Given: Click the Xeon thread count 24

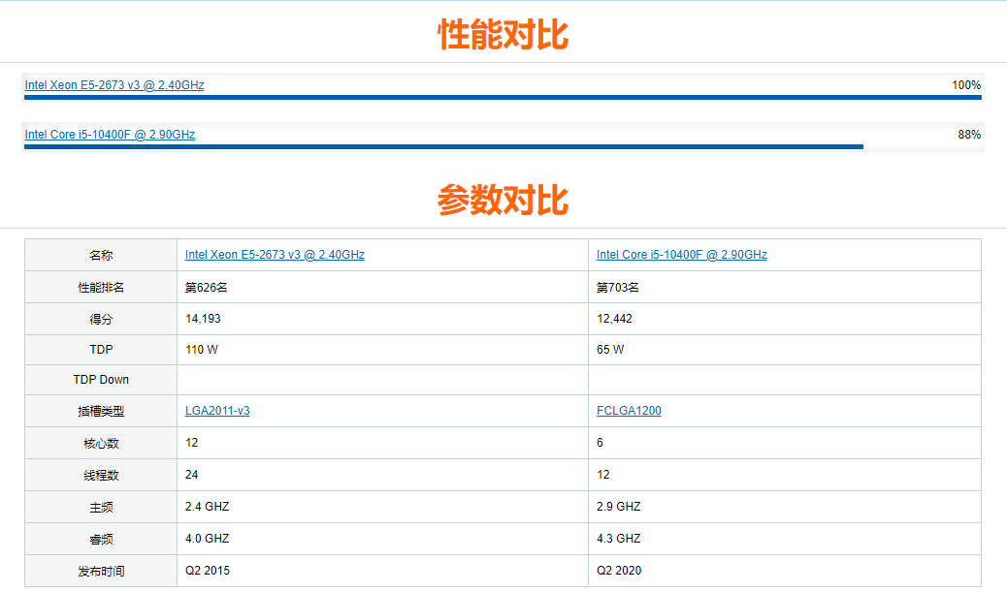Looking at the screenshot, I should click(191, 475).
